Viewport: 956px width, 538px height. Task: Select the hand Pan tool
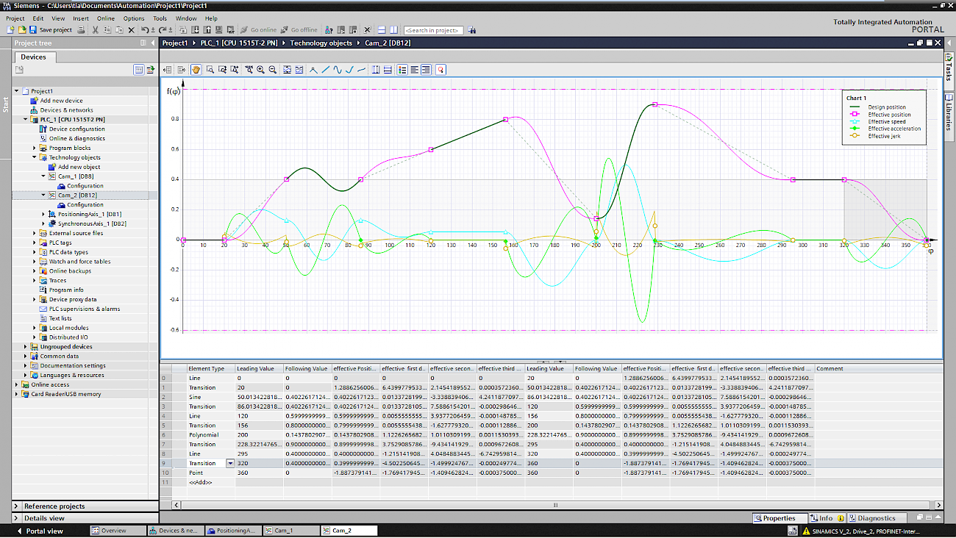pos(196,70)
